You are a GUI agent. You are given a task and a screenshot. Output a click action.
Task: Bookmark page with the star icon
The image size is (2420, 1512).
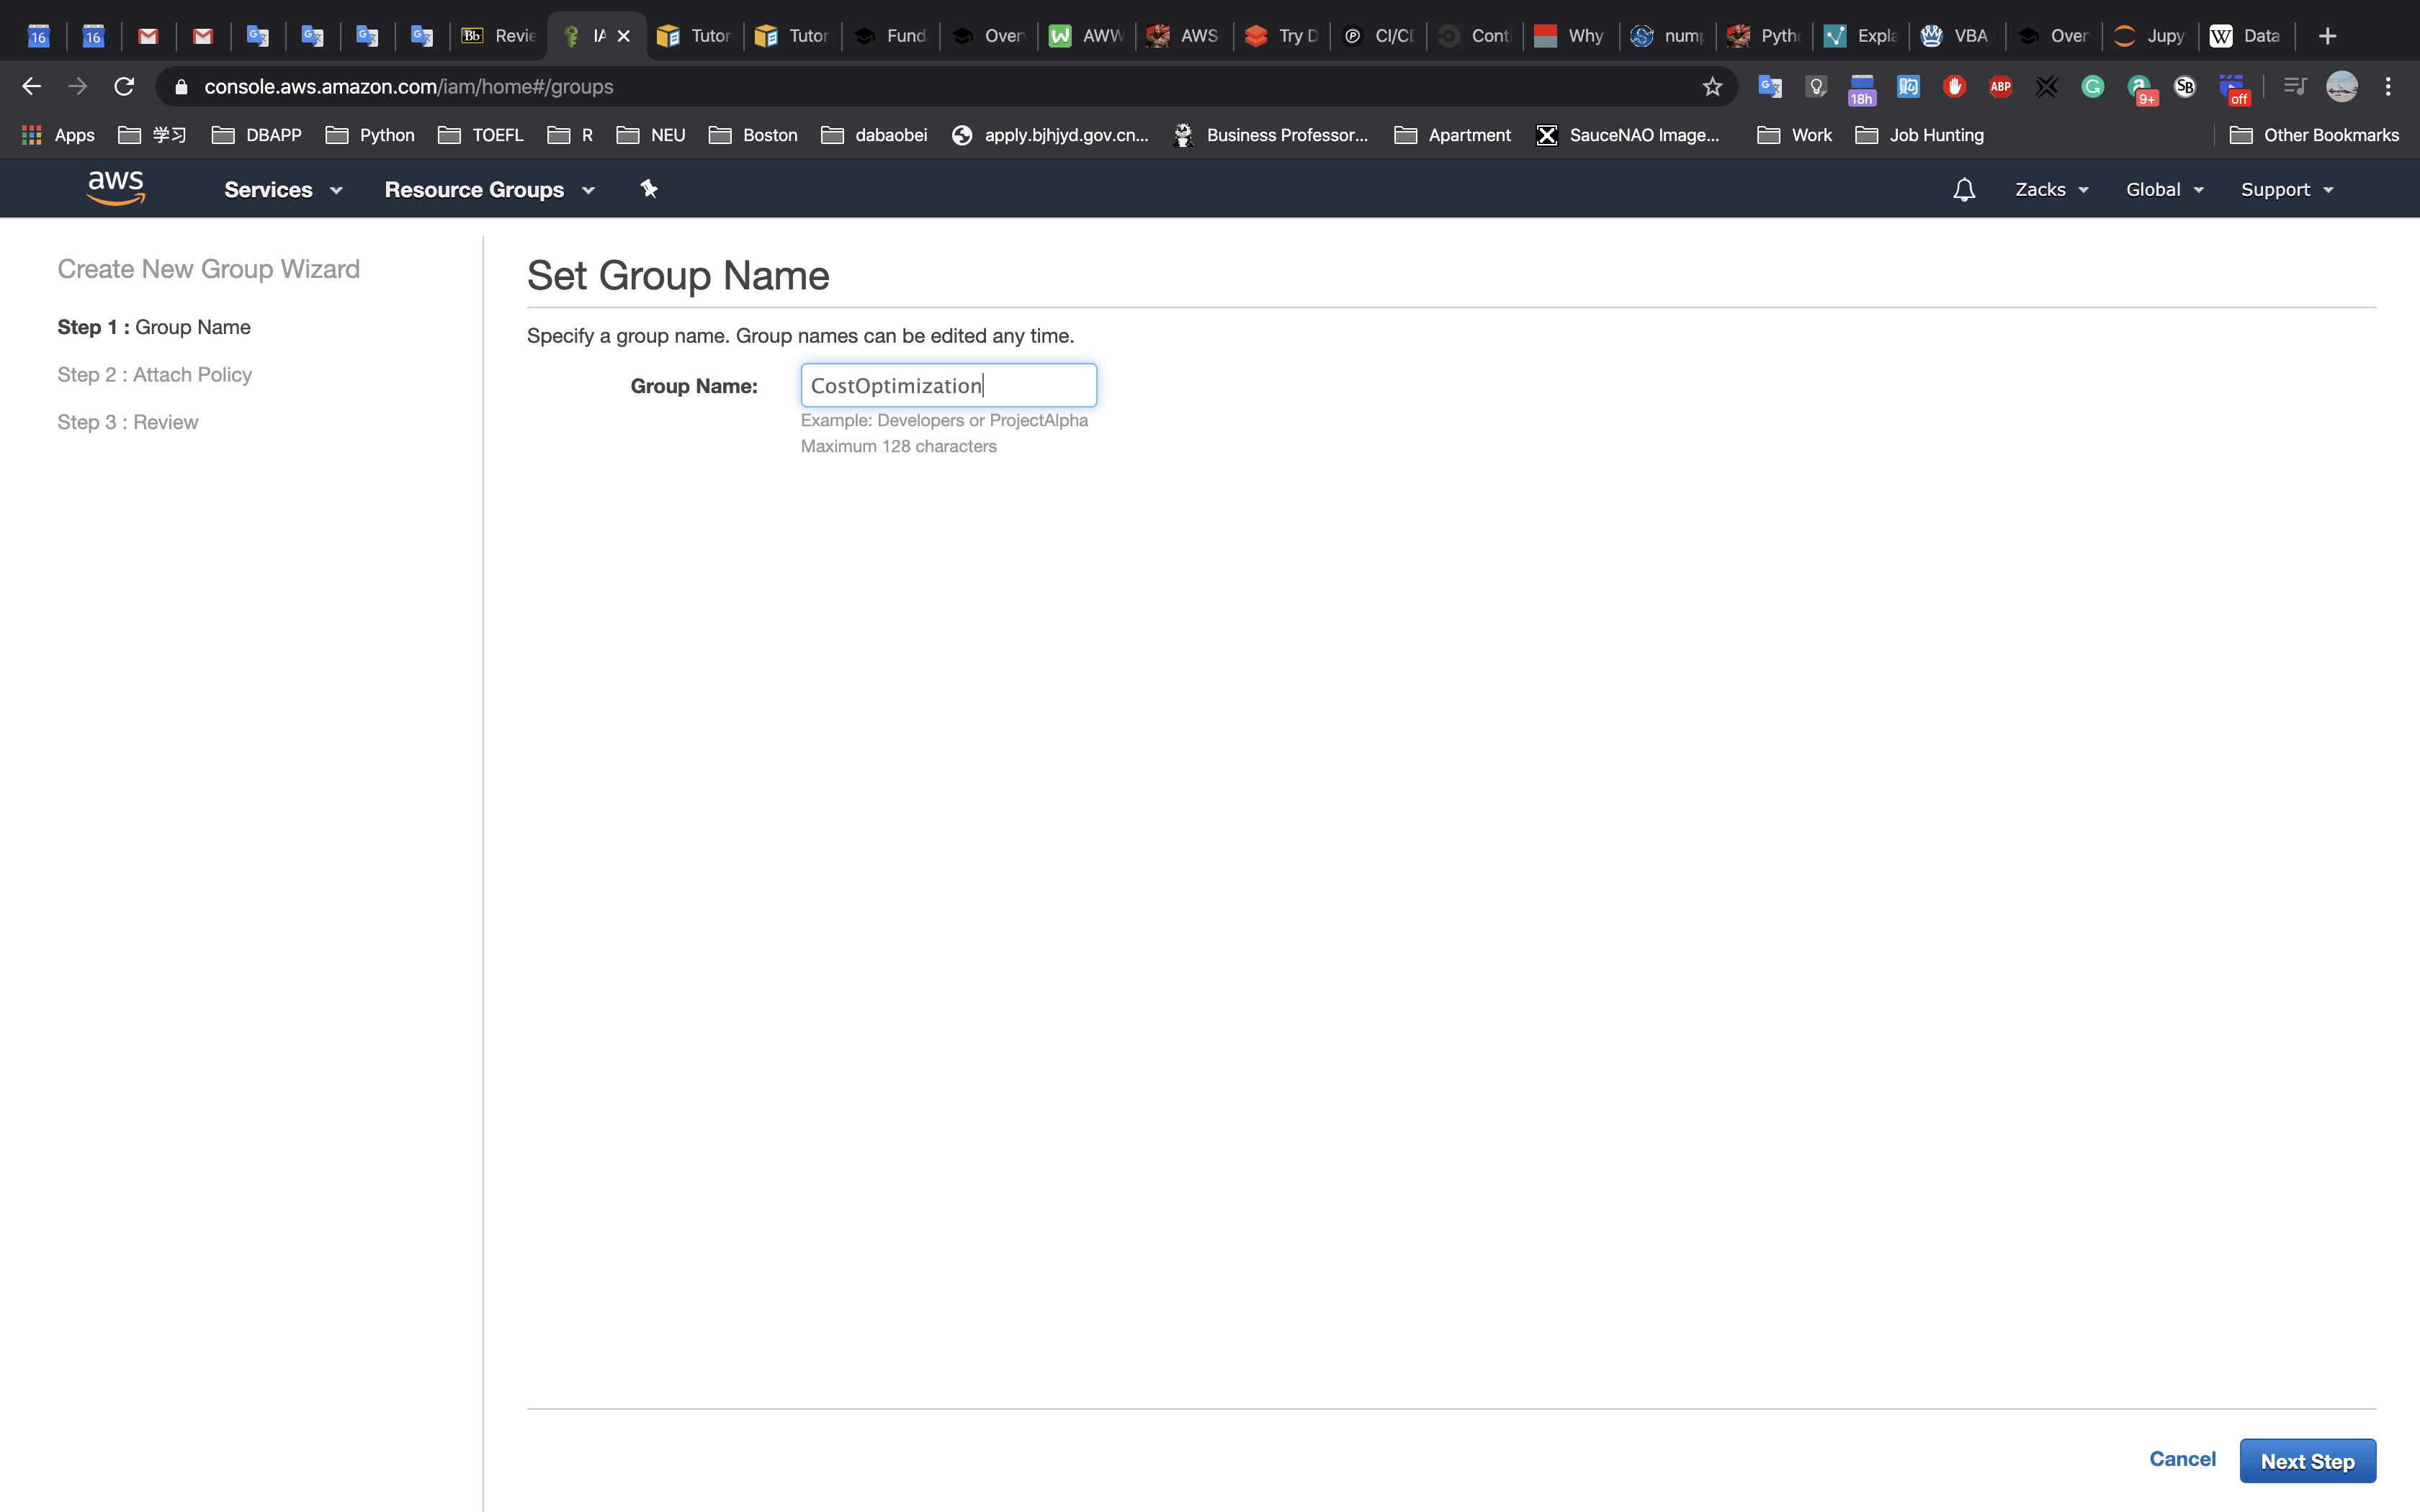coord(1713,87)
